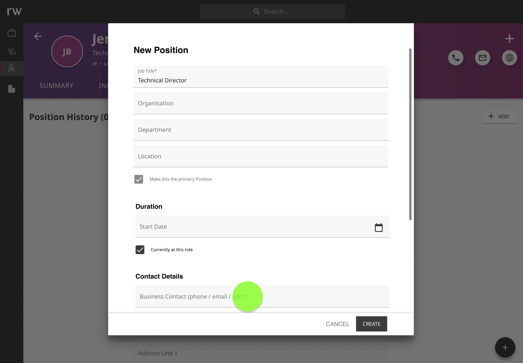
Task: Click the phone contact icon
Action: pos(456,58)
